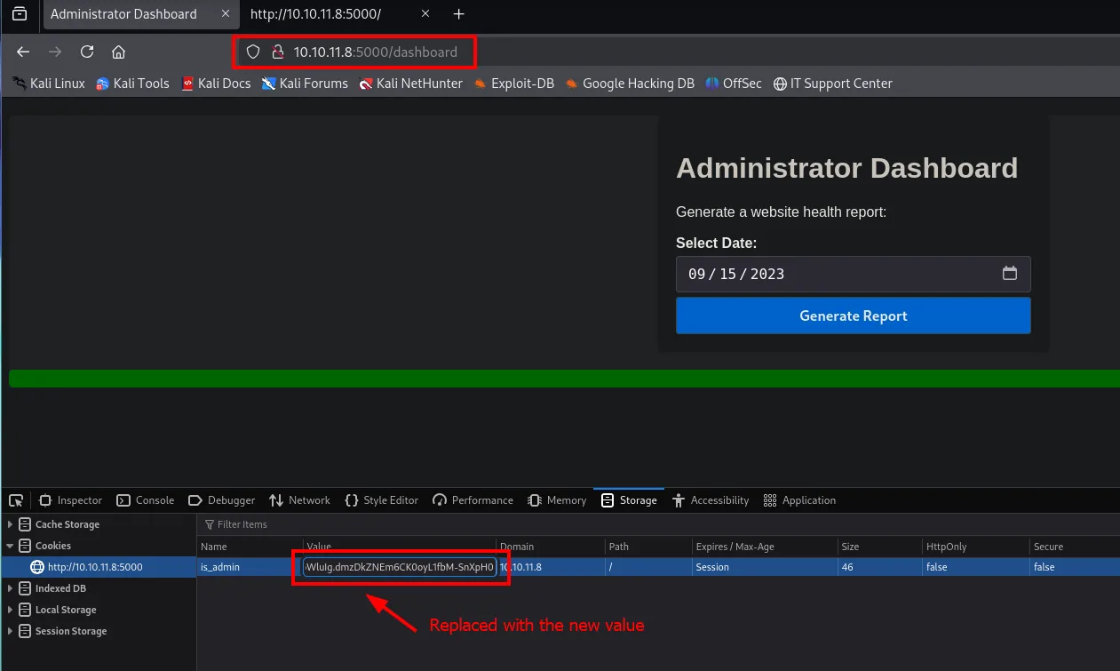Select the http://10.10.11.8:5000 cookie host
The width and height of the screenshot is (1120, 671).
coord(95,567)
